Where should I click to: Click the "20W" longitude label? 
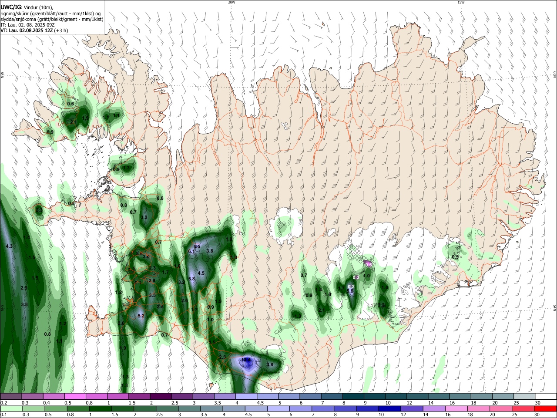(232, 2)
